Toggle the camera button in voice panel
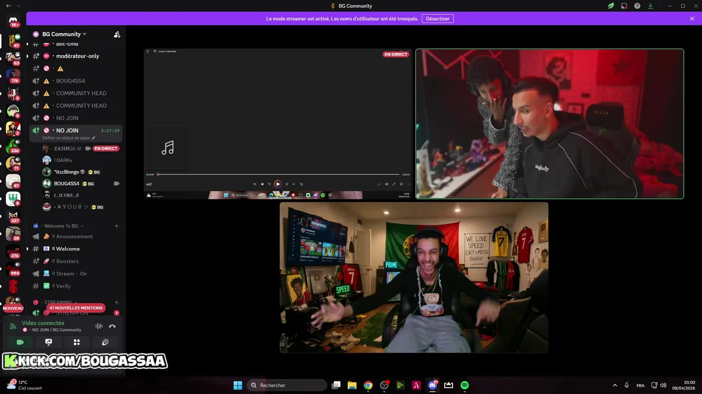The width and height of the screenshot is (702, 394). [20, 342]
